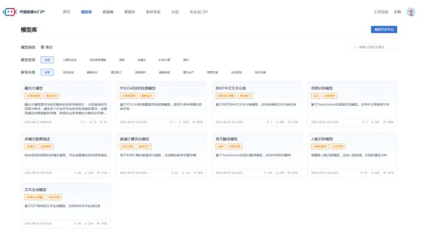Select 全部 in the 模型类别 filter row
Screen dimensions: 423x231
coord(47,60)
